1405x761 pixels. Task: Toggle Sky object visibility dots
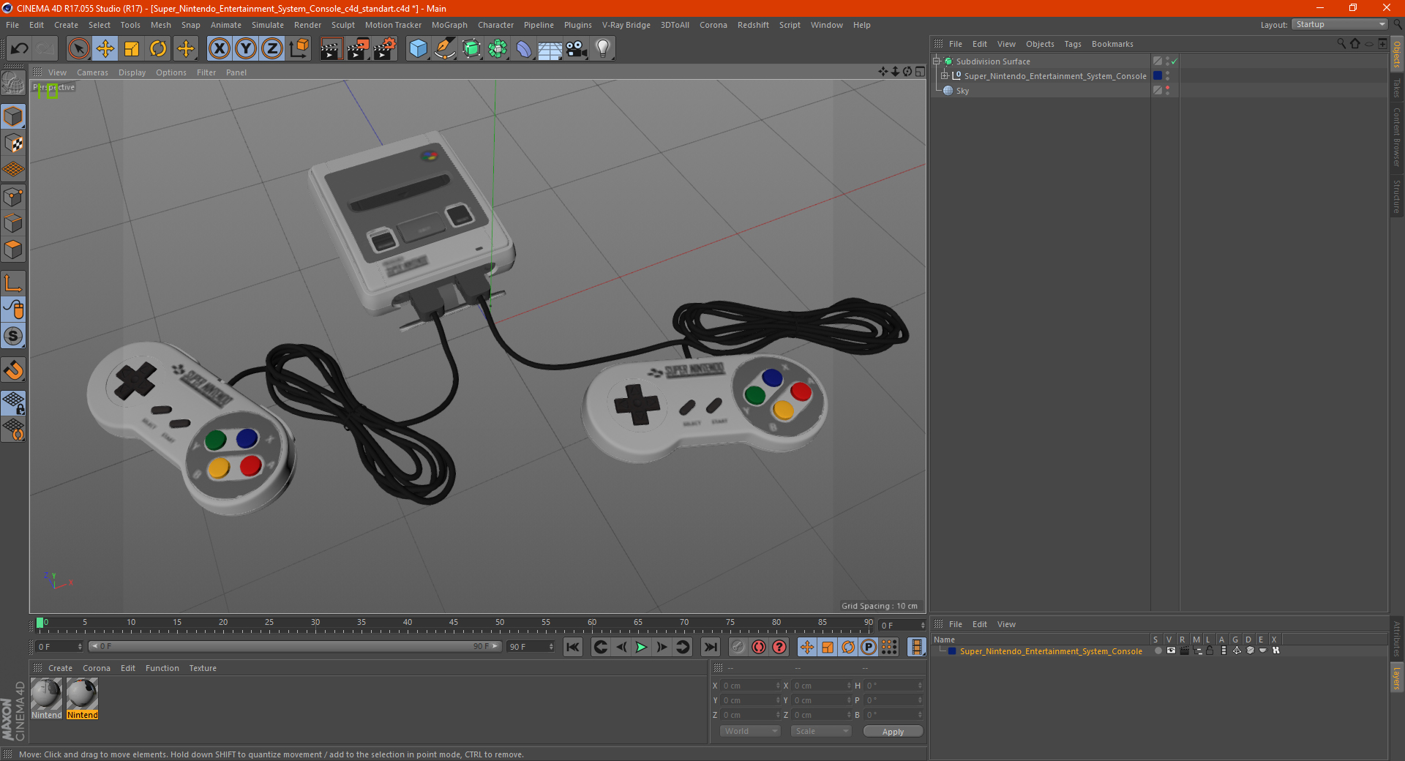(x=1167, y=91)
